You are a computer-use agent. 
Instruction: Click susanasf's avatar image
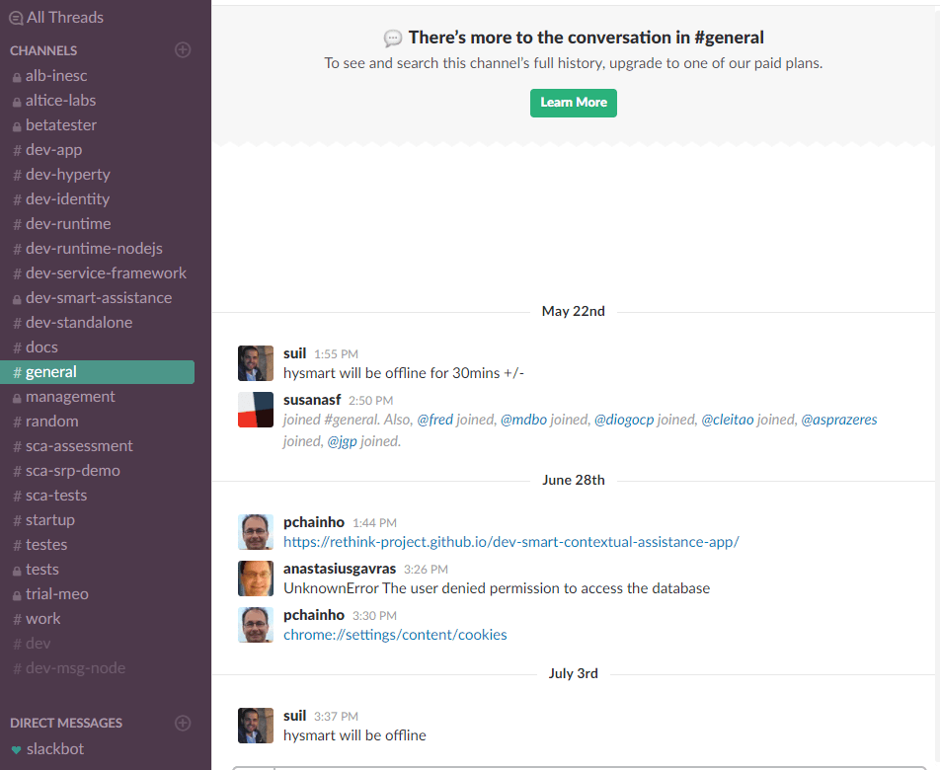tap(256, 410)
